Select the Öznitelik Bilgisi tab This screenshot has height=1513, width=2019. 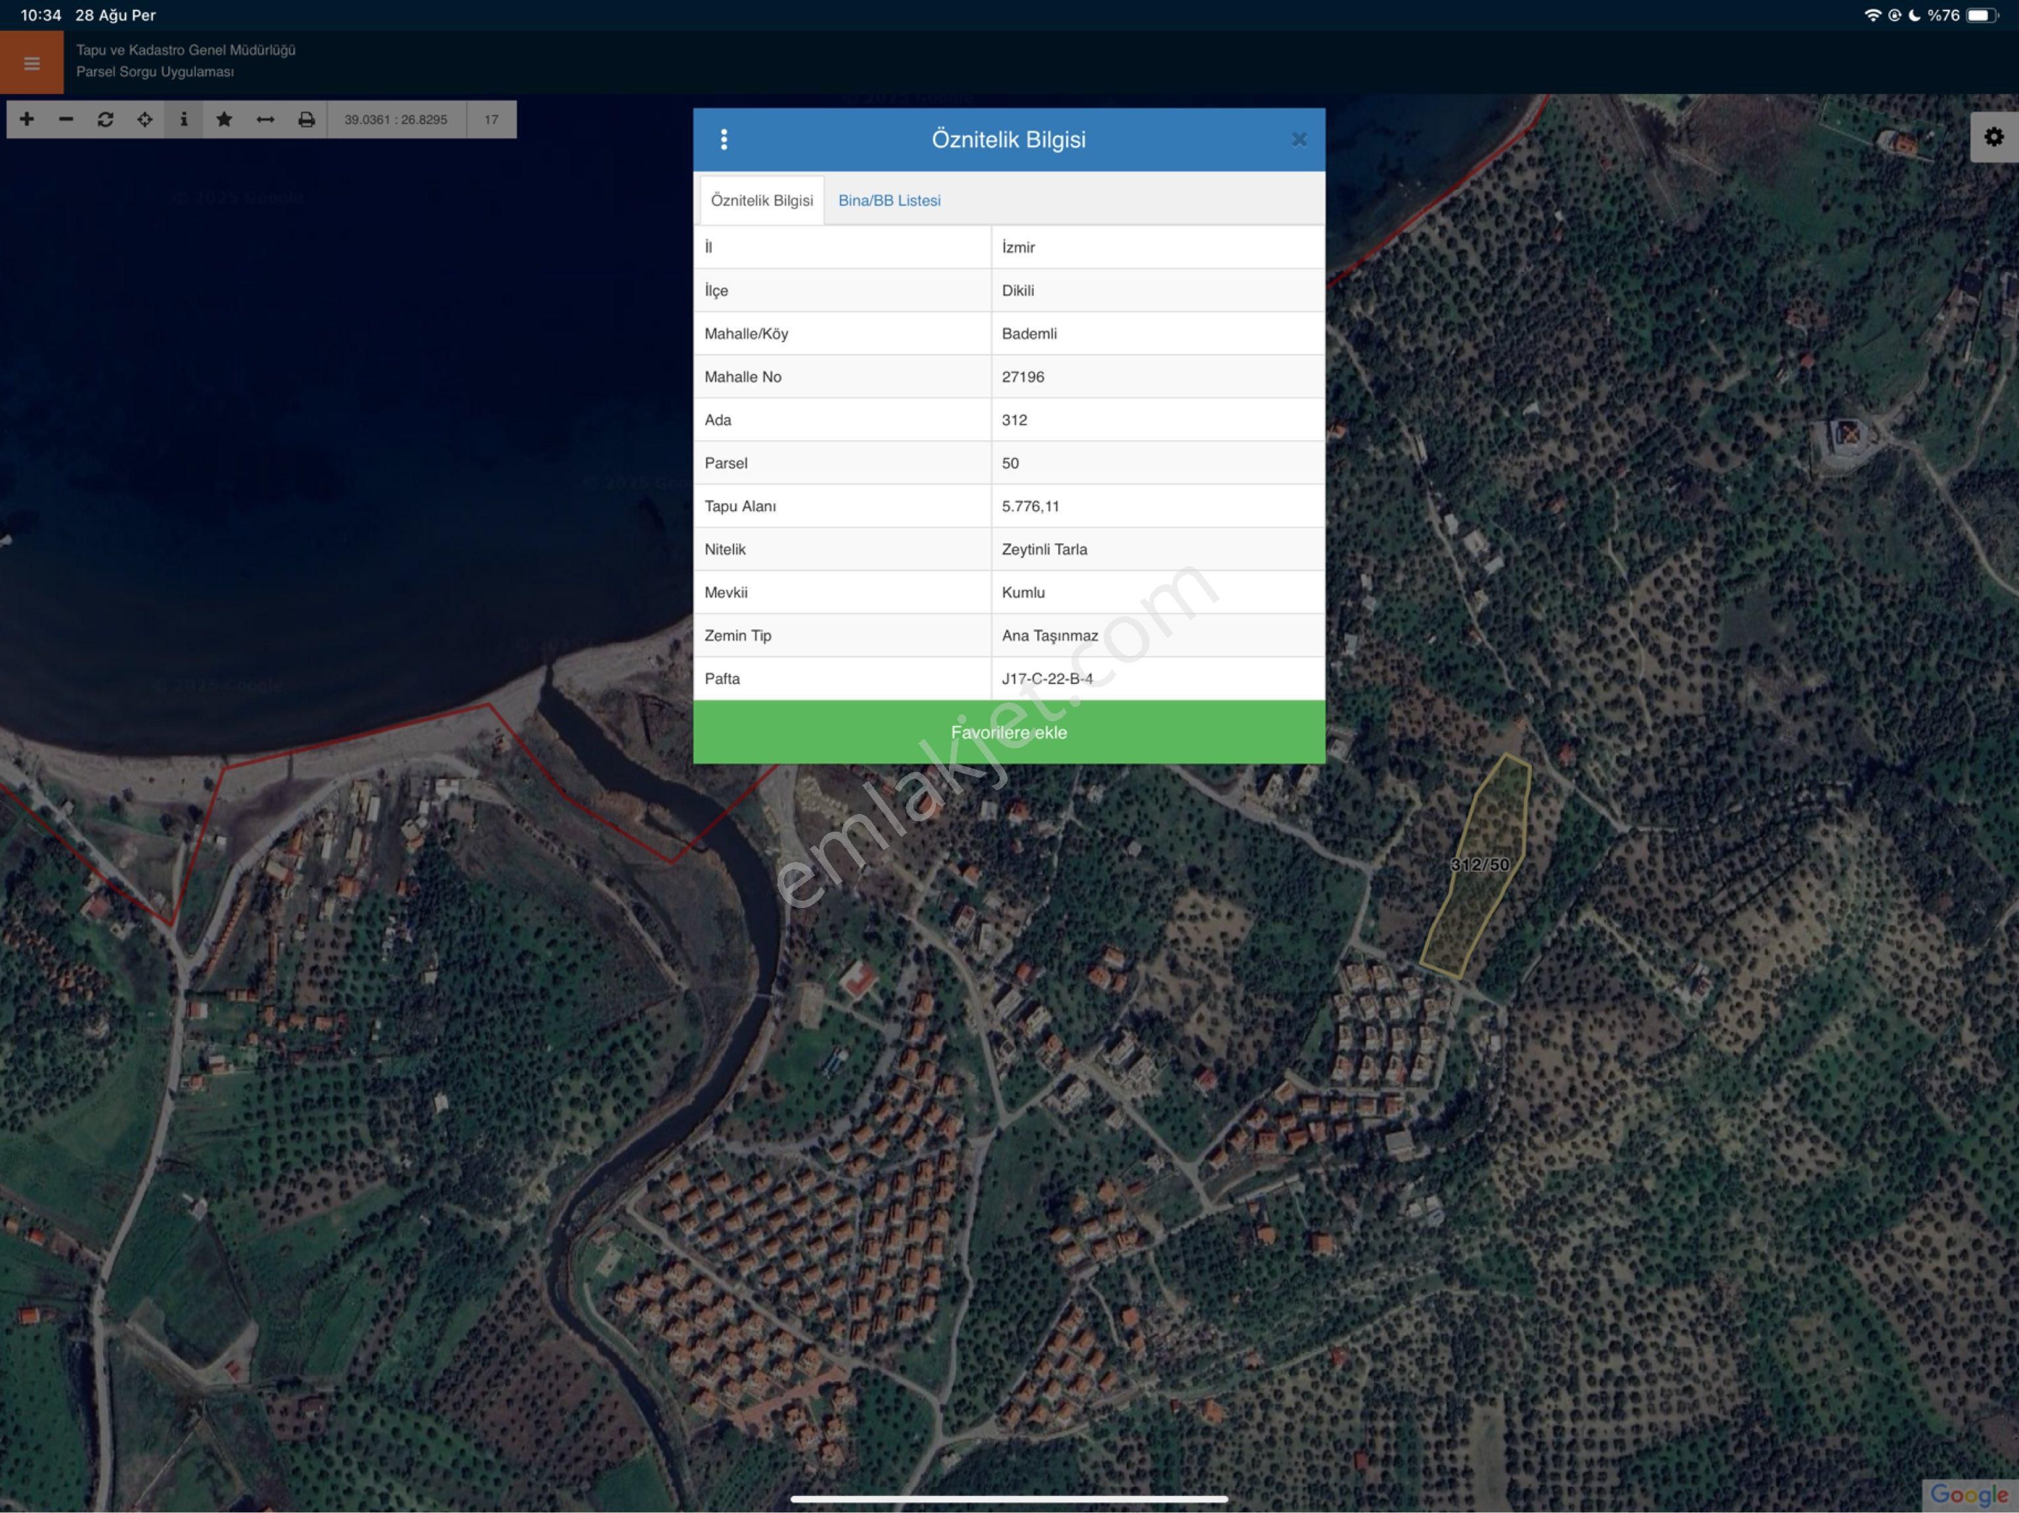click(x=761, y=201)
